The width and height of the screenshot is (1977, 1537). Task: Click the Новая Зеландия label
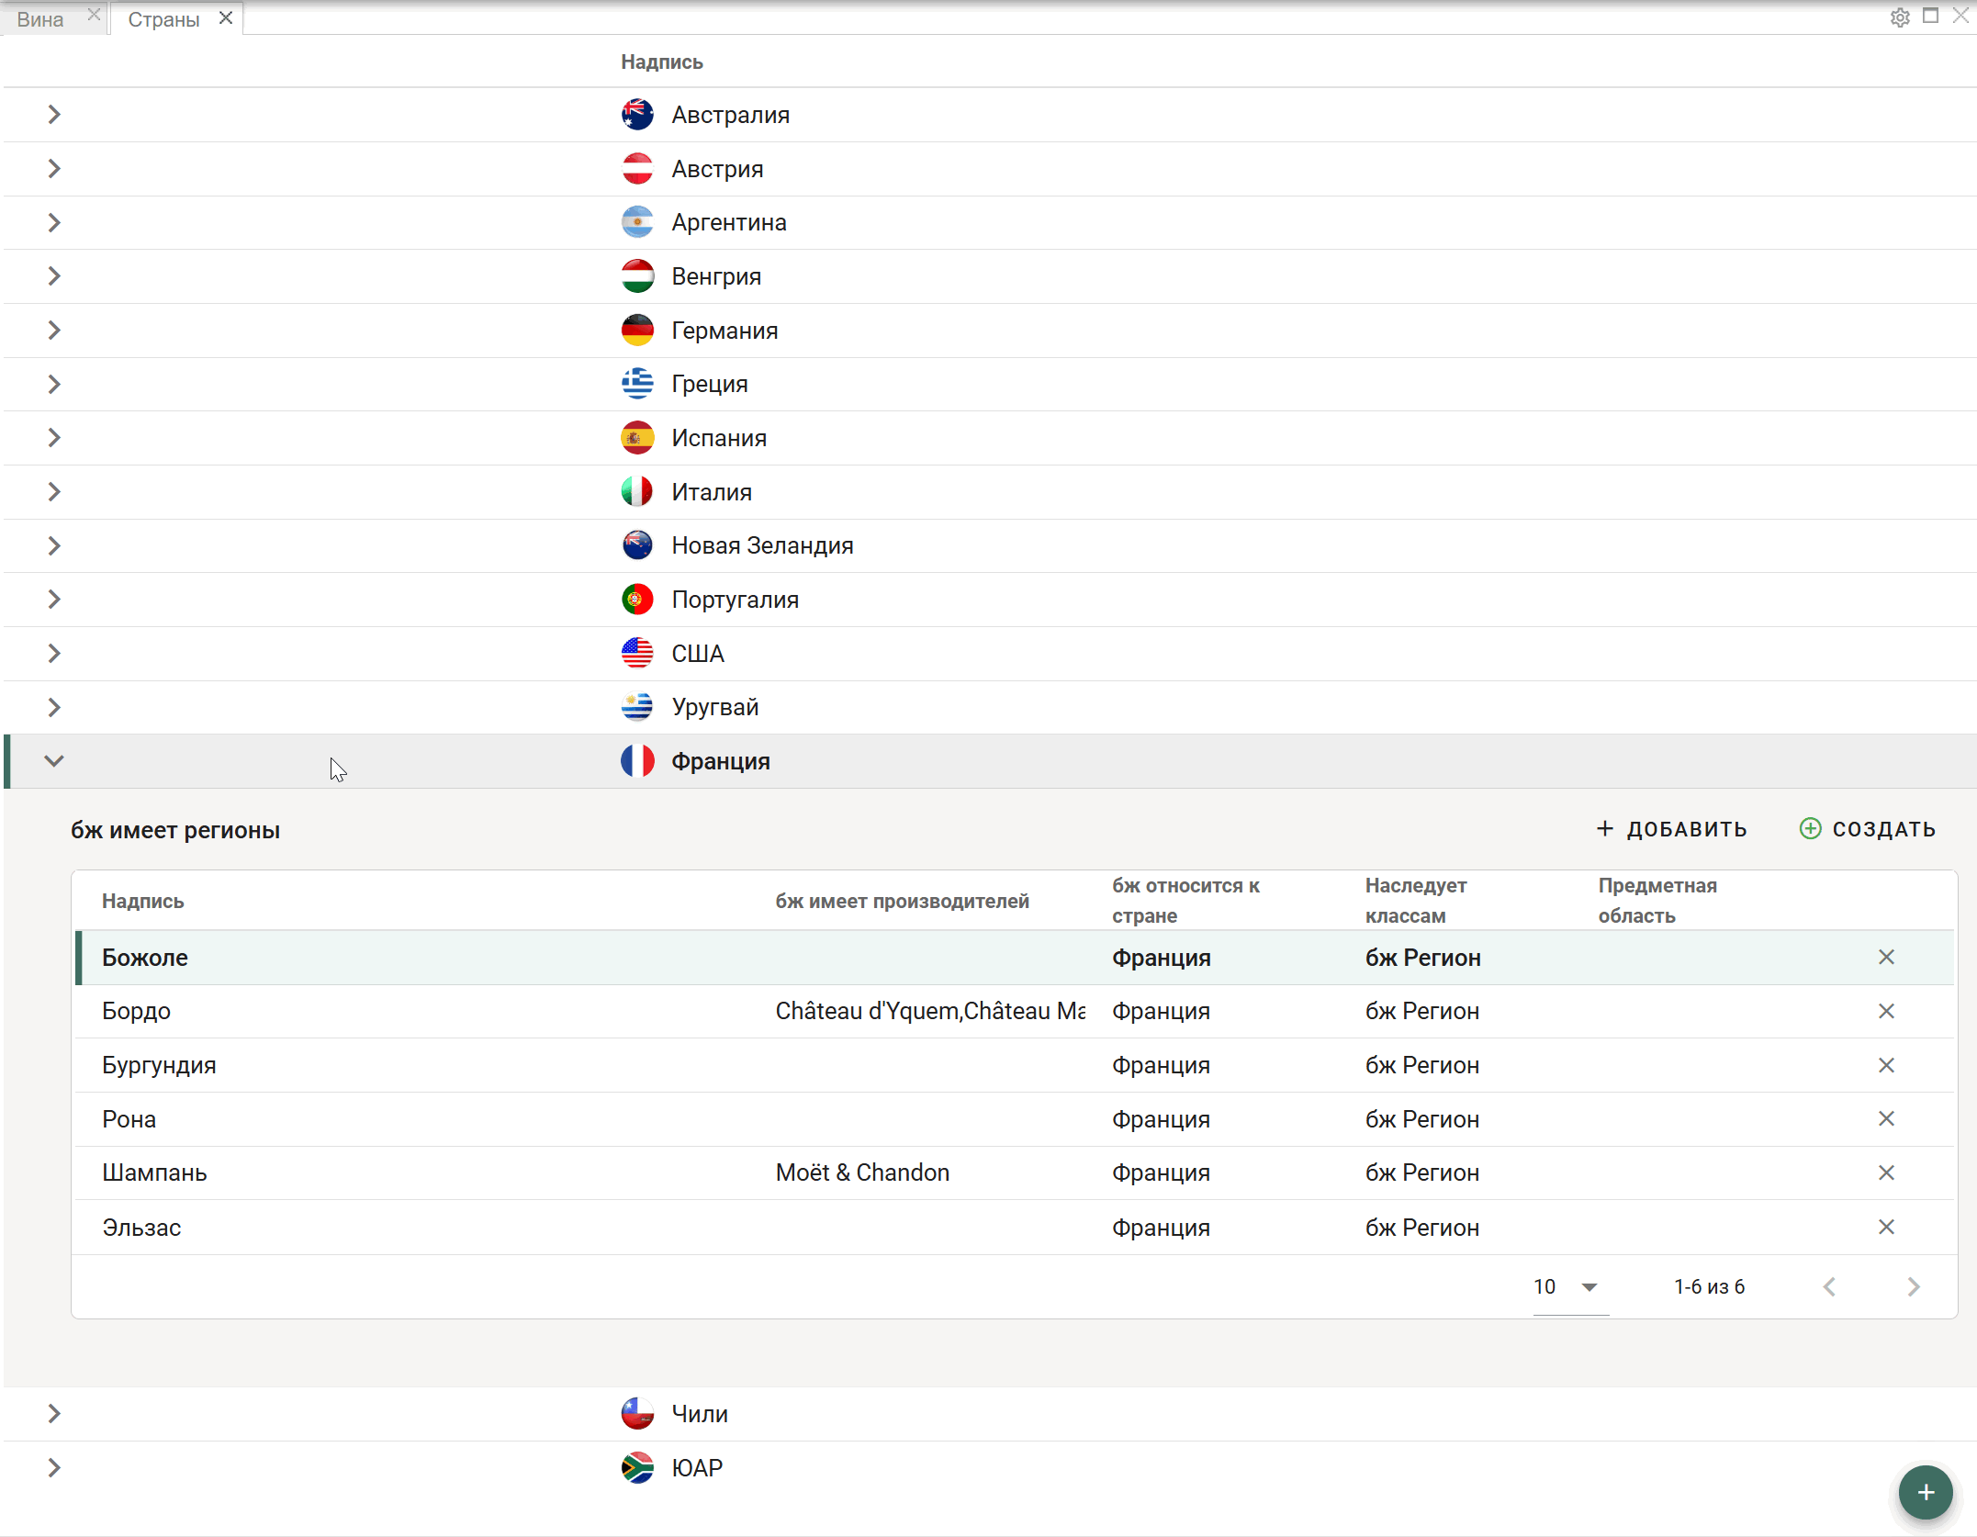762,545
